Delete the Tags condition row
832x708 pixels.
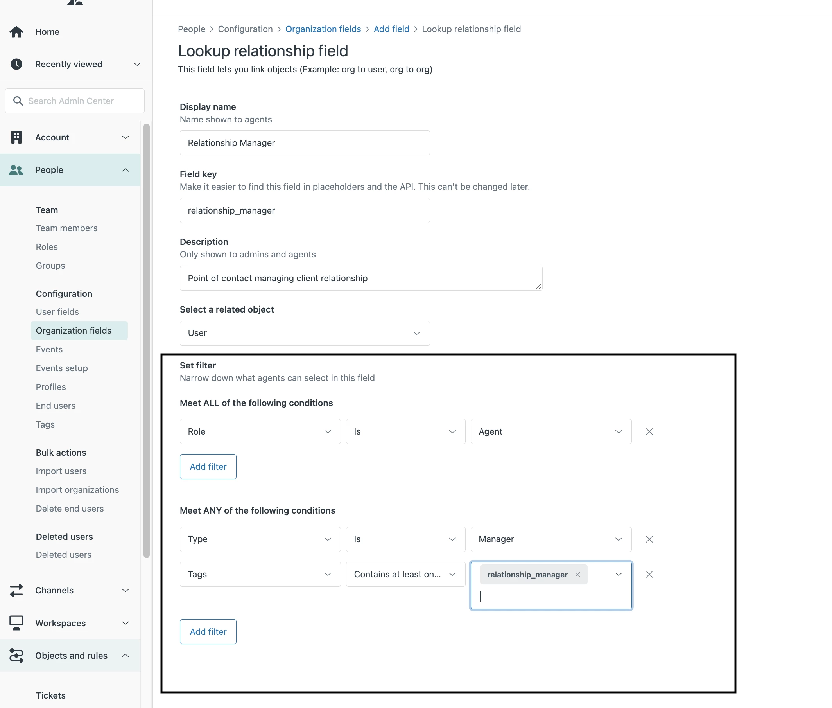649,574
